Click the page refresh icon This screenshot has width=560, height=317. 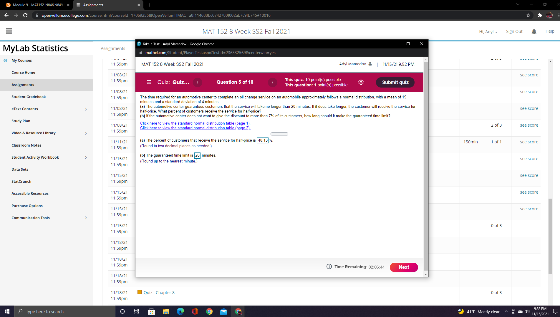[x=25, y=15]
